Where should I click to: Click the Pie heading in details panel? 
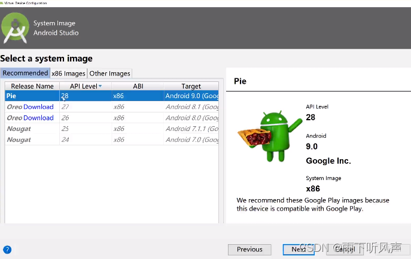click(x=240, y=81)
